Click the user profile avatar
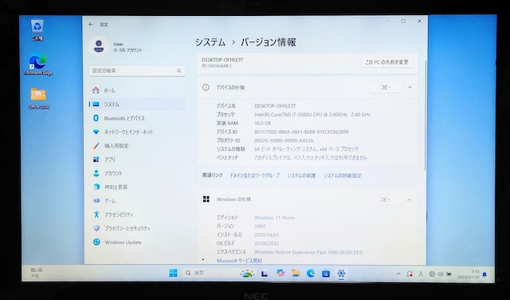This screenshot has height=300, width=510. coord(99,46)
